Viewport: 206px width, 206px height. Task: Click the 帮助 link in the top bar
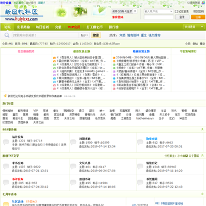point(42,3)
